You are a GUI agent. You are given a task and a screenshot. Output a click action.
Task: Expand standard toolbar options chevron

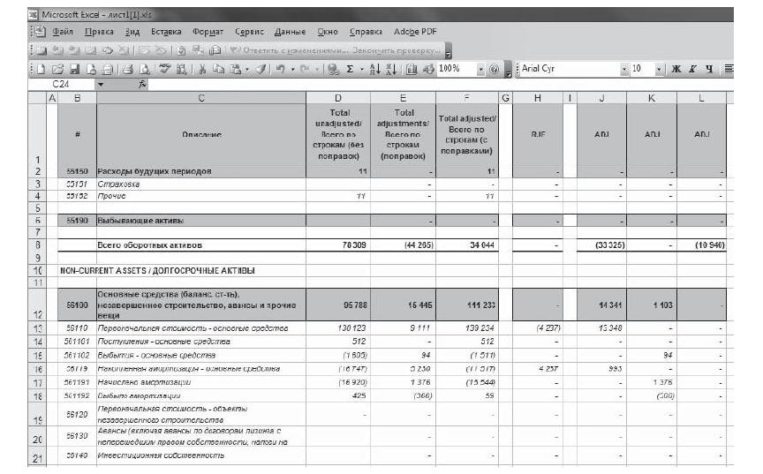[508, 70]
